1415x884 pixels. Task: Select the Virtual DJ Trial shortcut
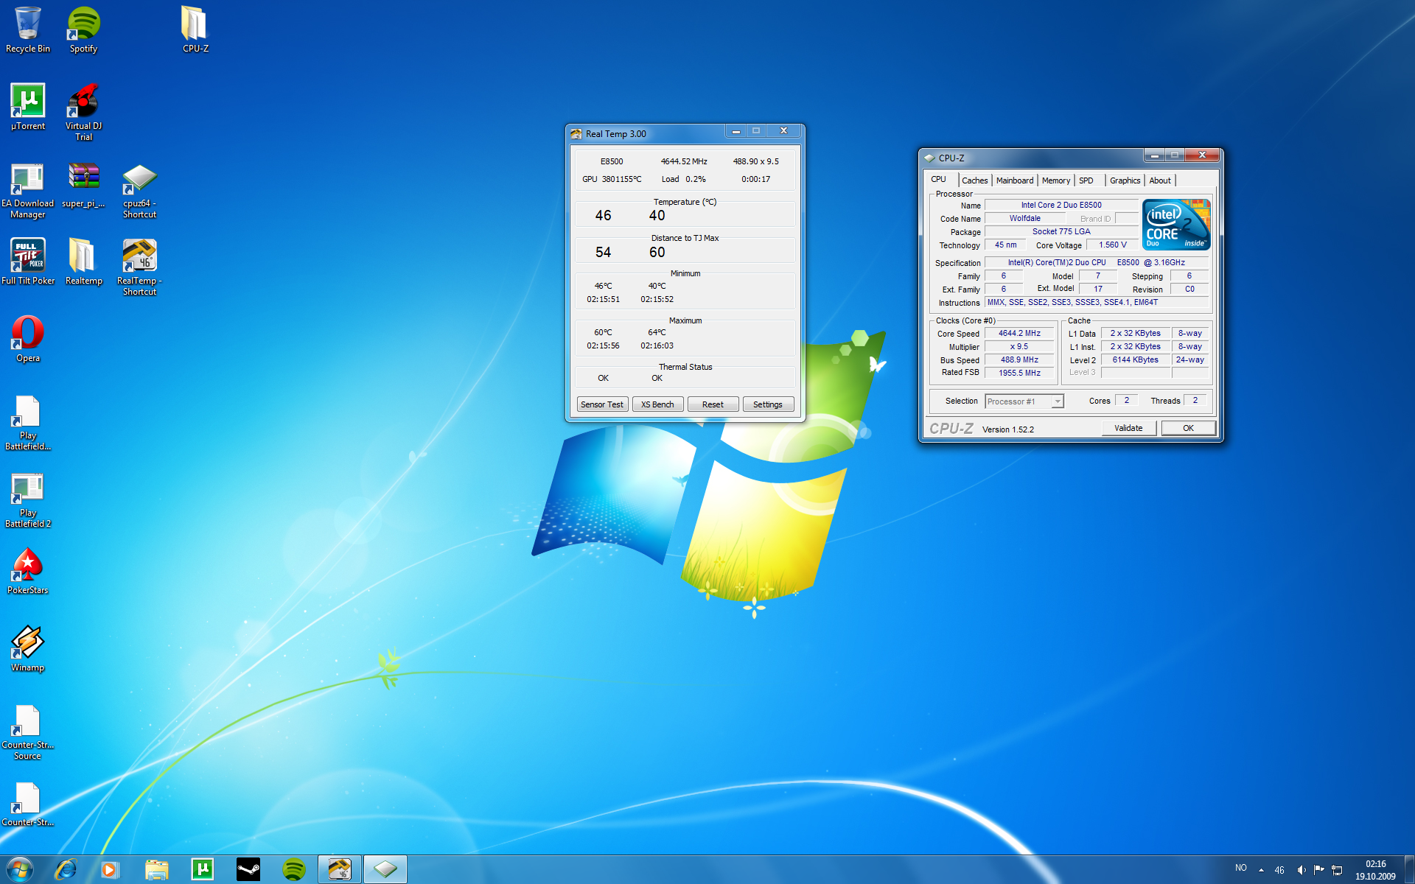(83, 112)
